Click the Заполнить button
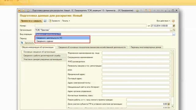 [x=27, y=43]
